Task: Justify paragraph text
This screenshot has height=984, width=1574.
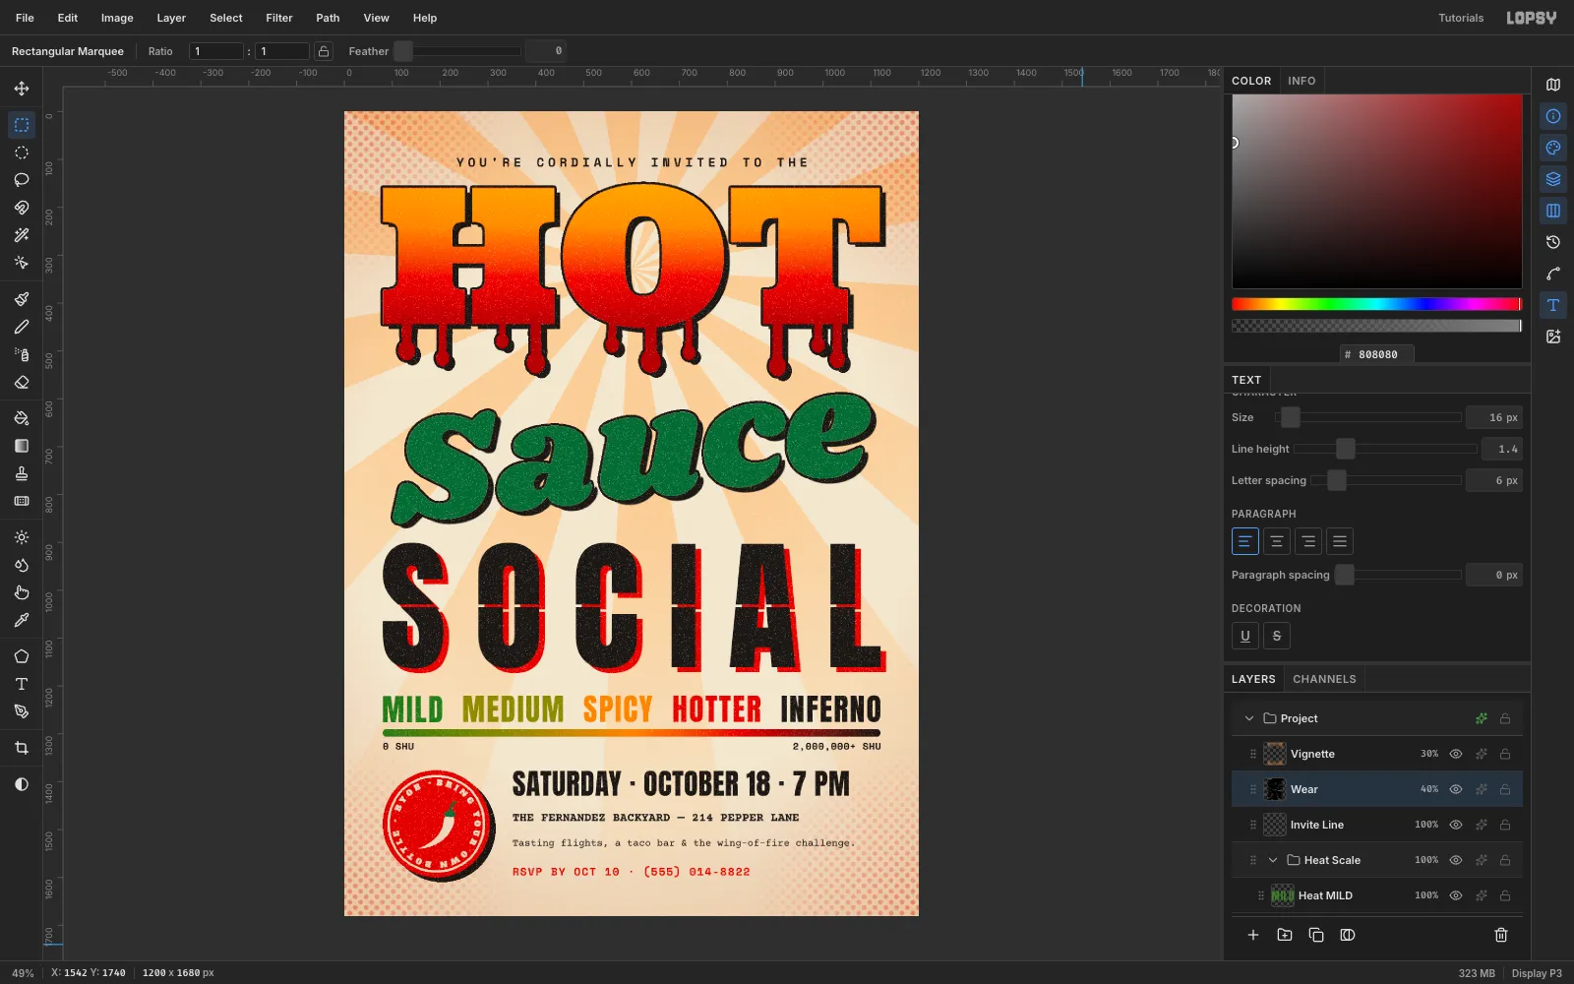Action: coord(1340,541)
